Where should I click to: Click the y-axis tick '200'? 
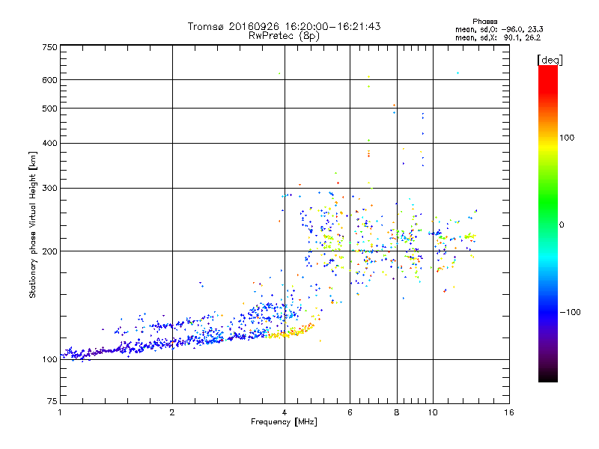[x=49, y=251]
